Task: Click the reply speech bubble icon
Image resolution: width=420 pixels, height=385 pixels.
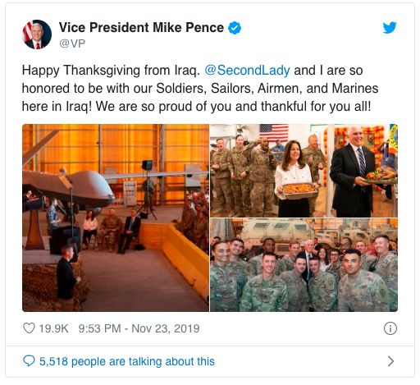Action: pyautogui.click(x=29, y=361)
